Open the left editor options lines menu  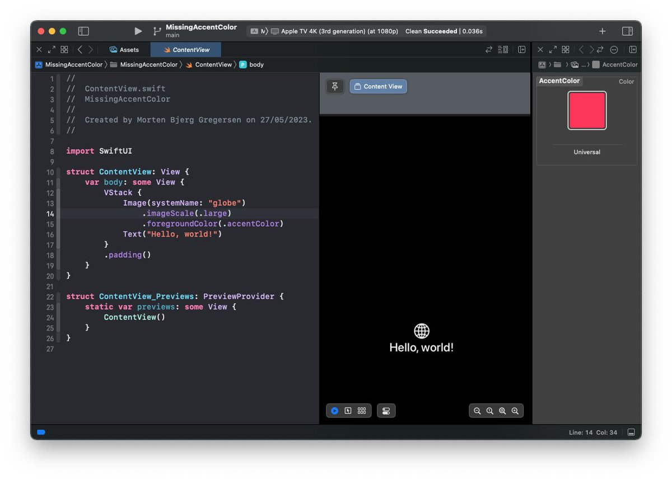(x=503, y=50)
